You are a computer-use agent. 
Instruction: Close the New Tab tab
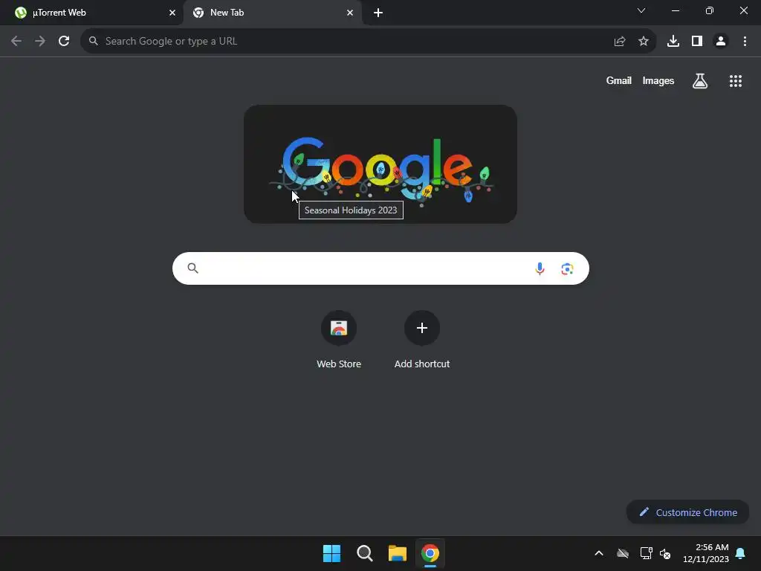pos(350,13)
